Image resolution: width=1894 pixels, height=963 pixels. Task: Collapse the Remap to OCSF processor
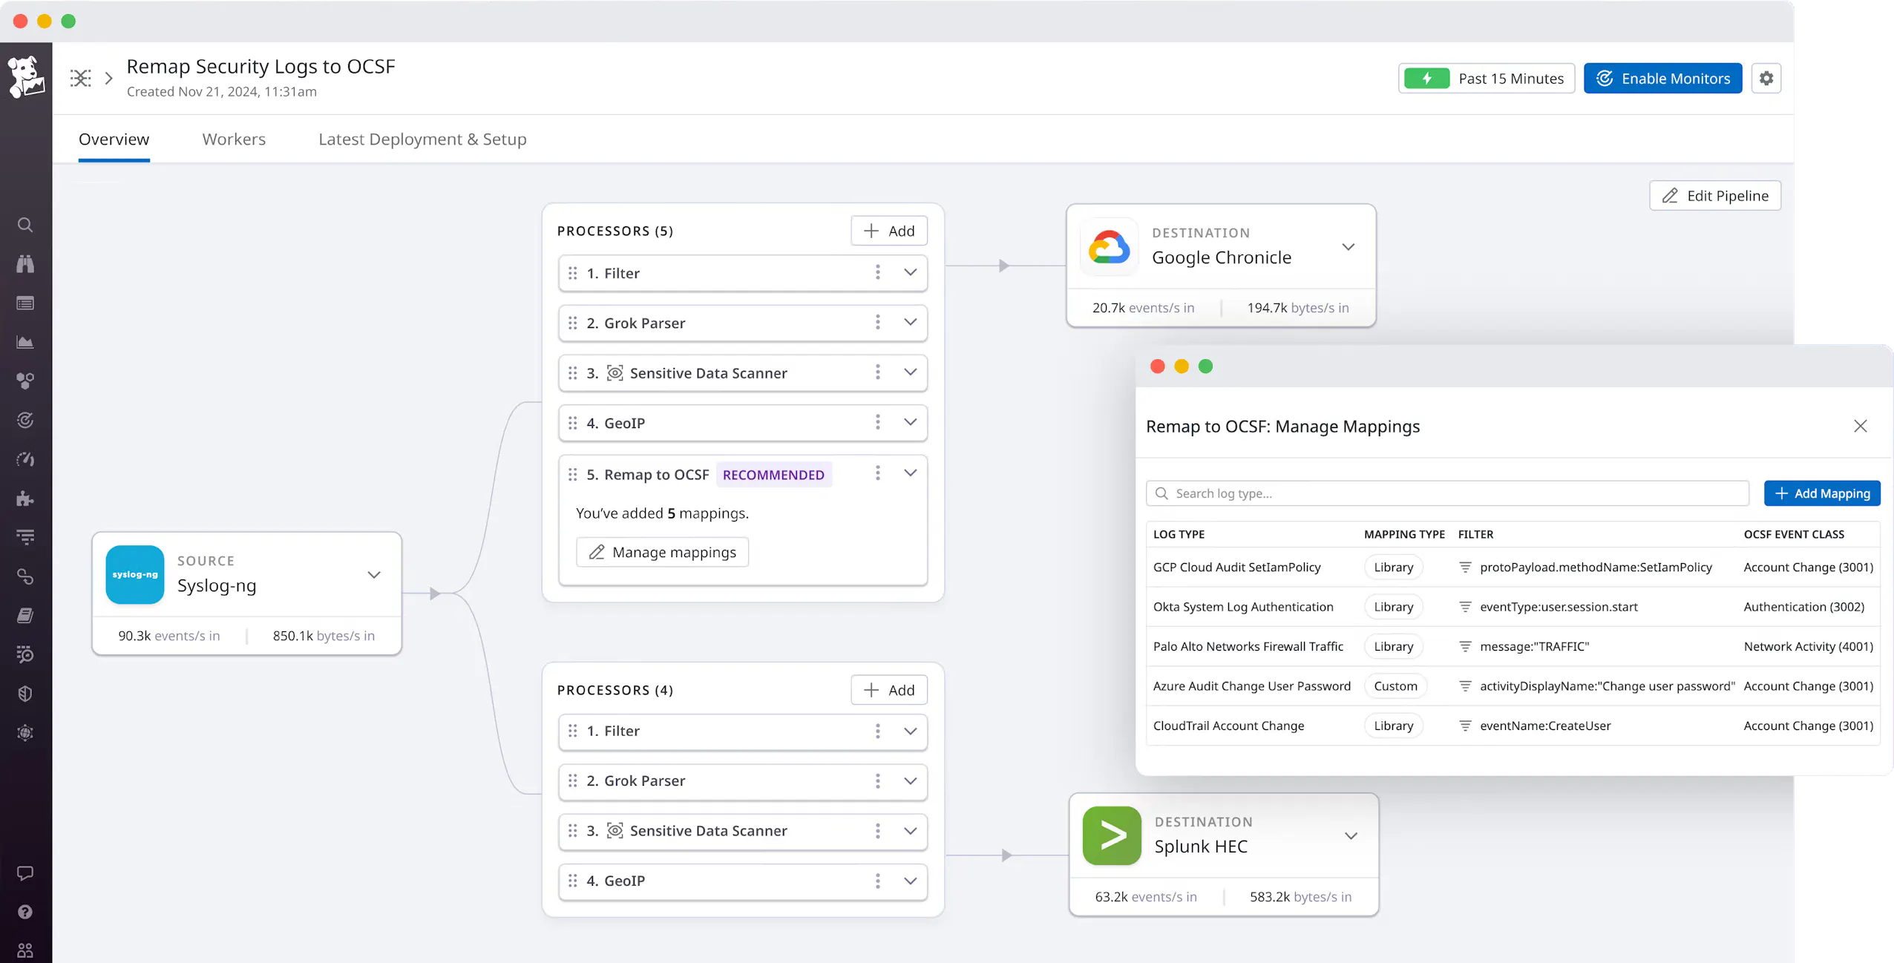point(910,473)
